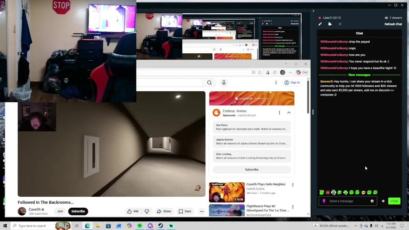409x230 pixels.
Task: Click the pencil edit stream icon
Action: click(x=320, y=24)
